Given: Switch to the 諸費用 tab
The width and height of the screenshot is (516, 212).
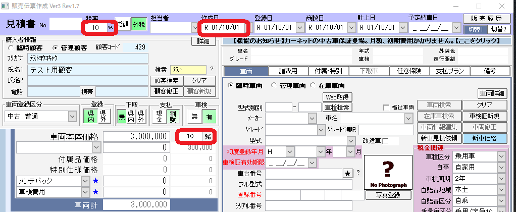Looking at the screenshot, I should point(288,71).
